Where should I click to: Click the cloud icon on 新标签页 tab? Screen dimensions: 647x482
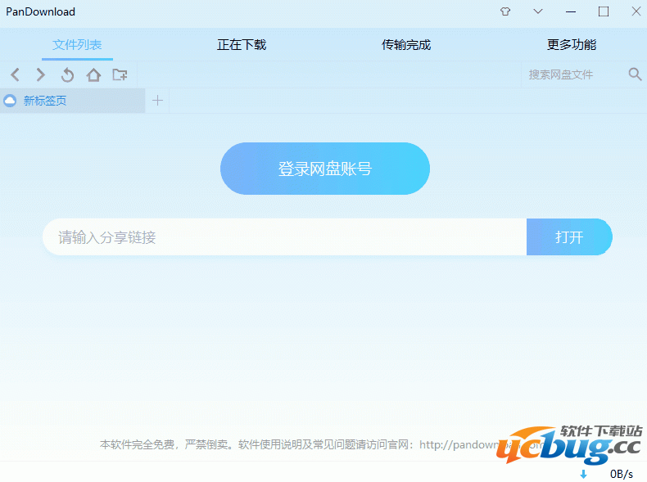click(10, 101)
